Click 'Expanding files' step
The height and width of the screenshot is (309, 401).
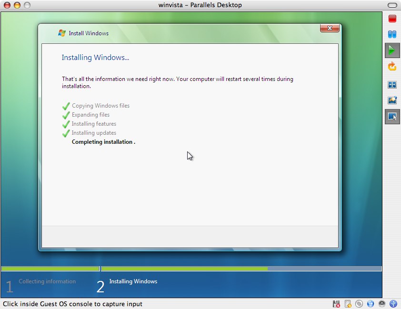(90, 115)
